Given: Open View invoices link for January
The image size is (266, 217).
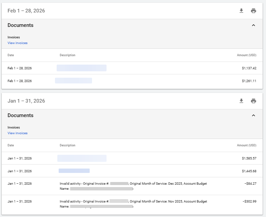Looking at the screenshot, I should (x=18, y=133).
